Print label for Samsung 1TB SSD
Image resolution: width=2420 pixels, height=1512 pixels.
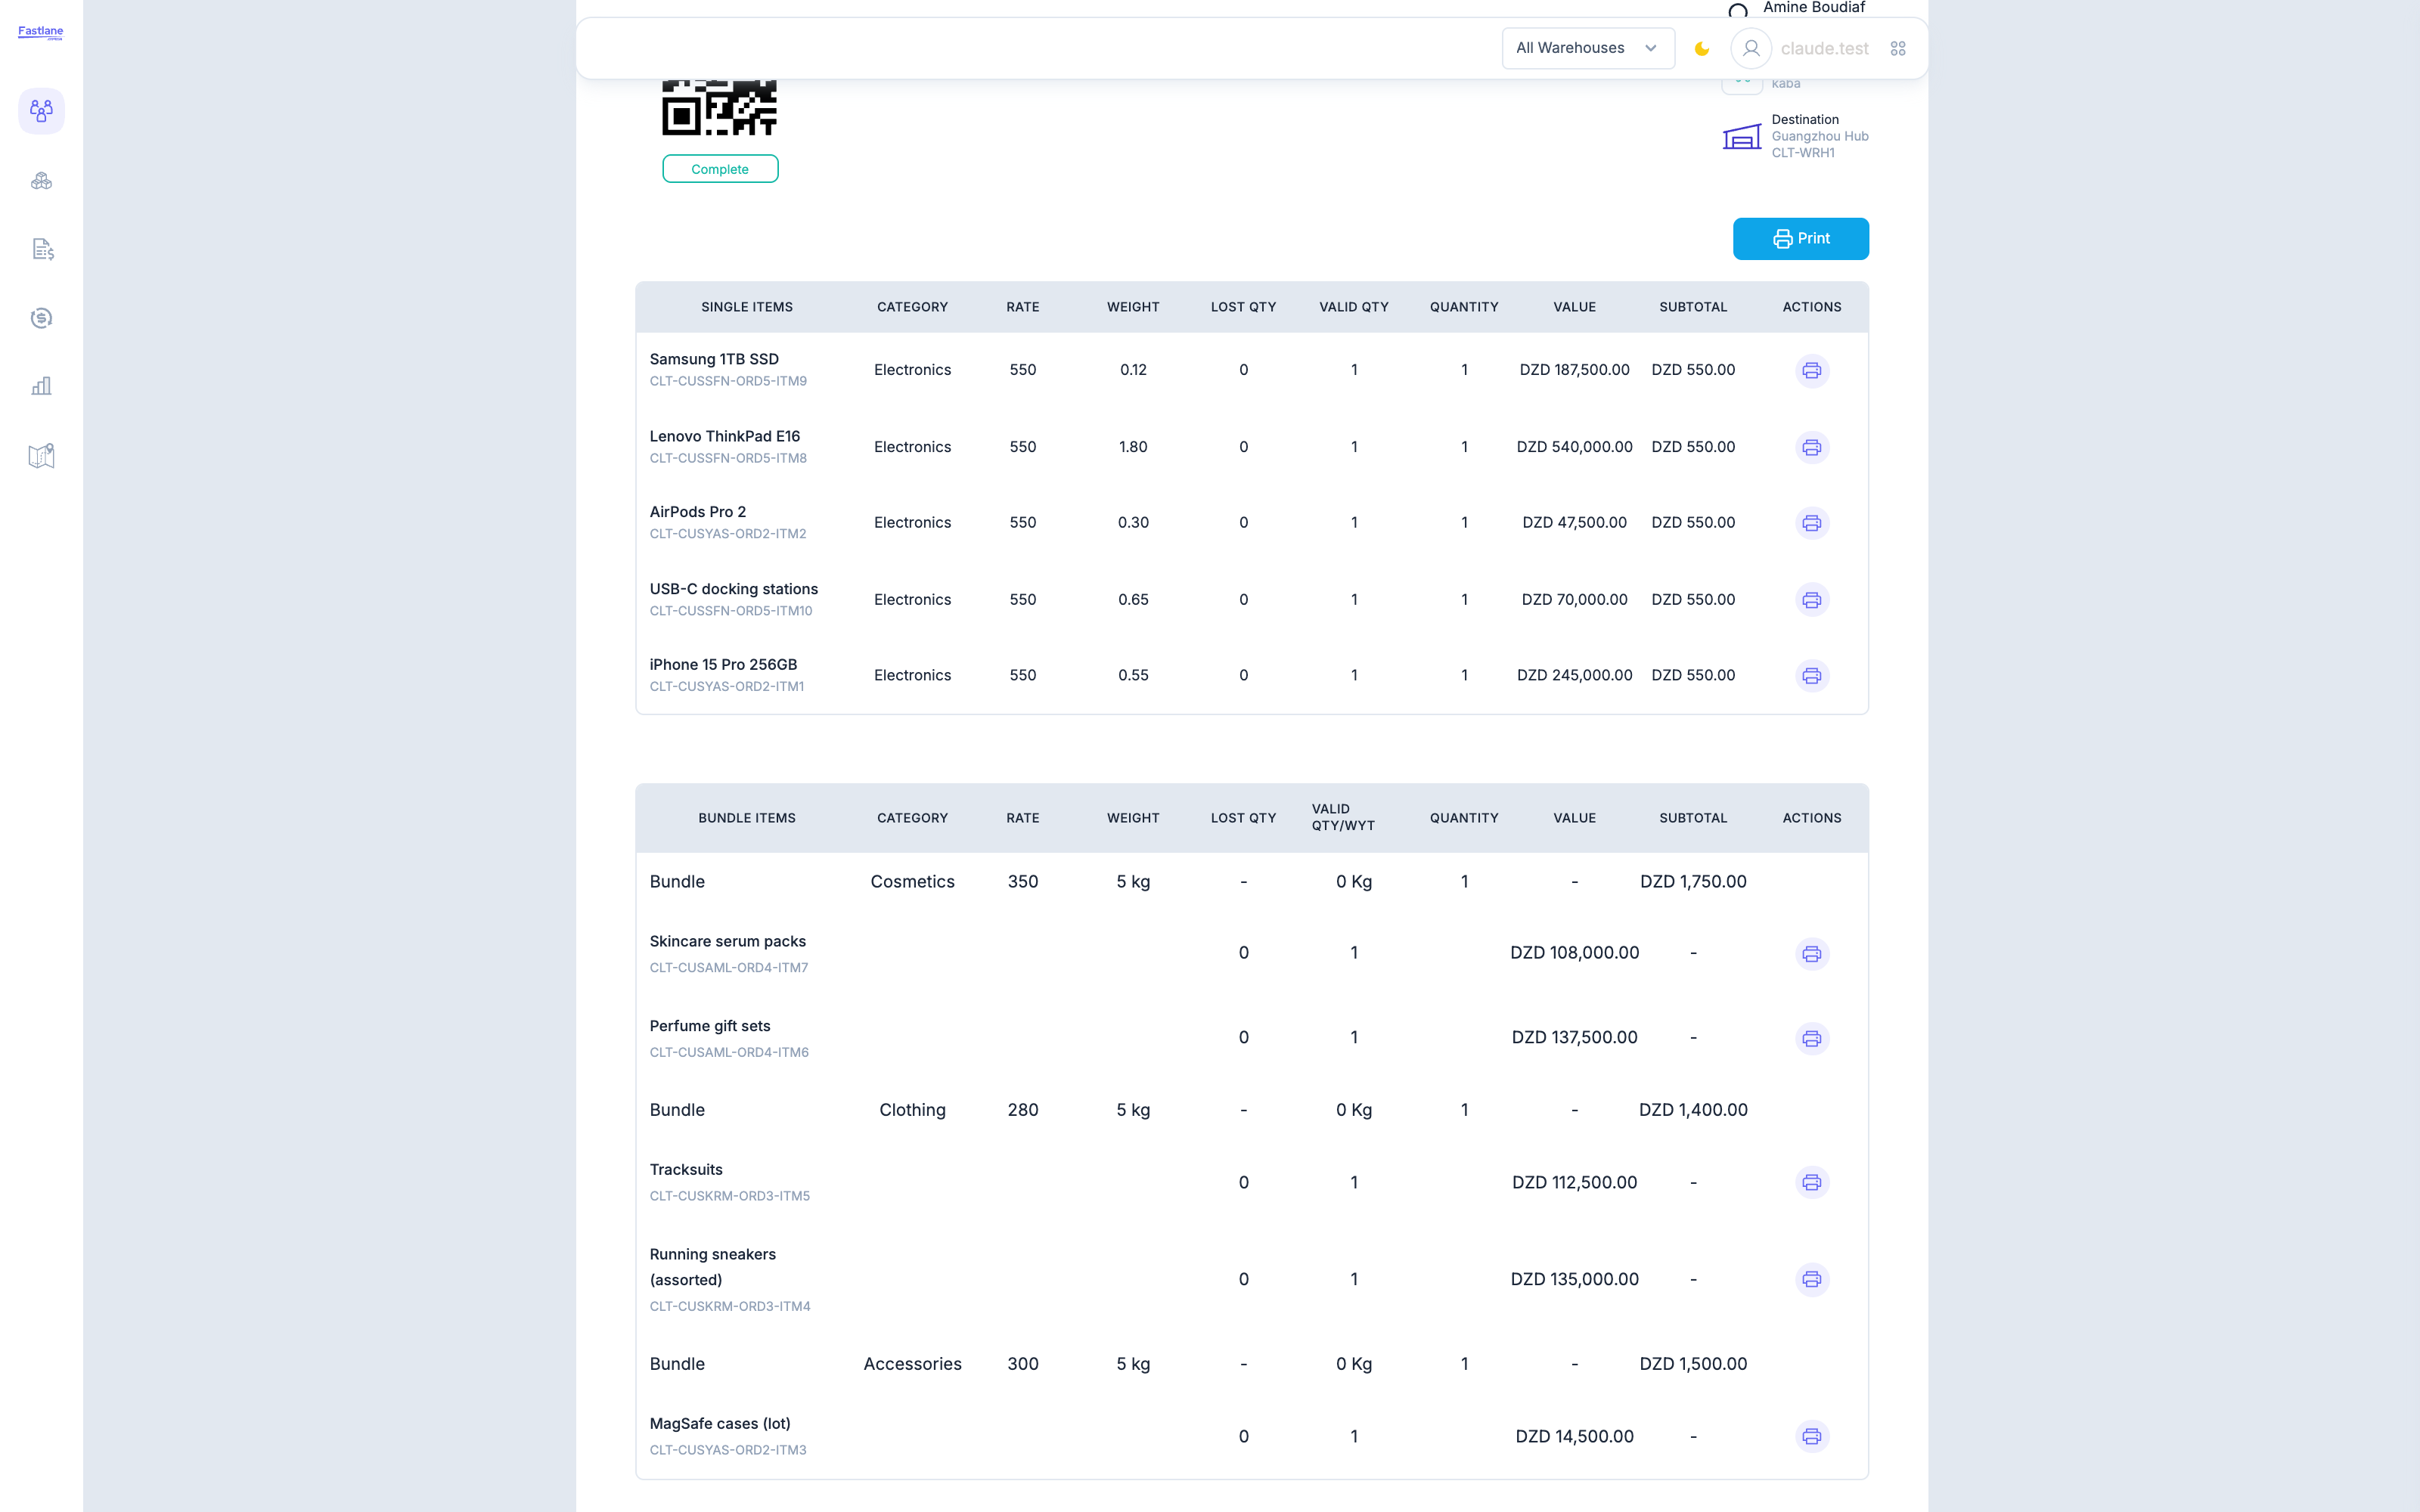coord(1811,371)
